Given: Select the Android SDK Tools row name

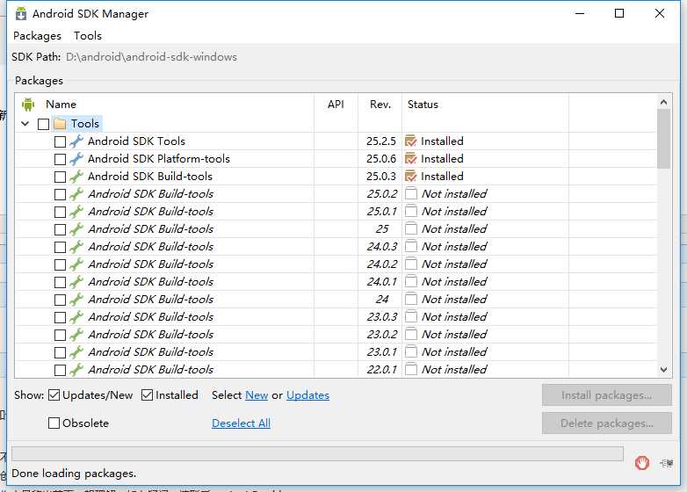Looking at the screenshot, I should pyautogui.click(x=136, y=141).
